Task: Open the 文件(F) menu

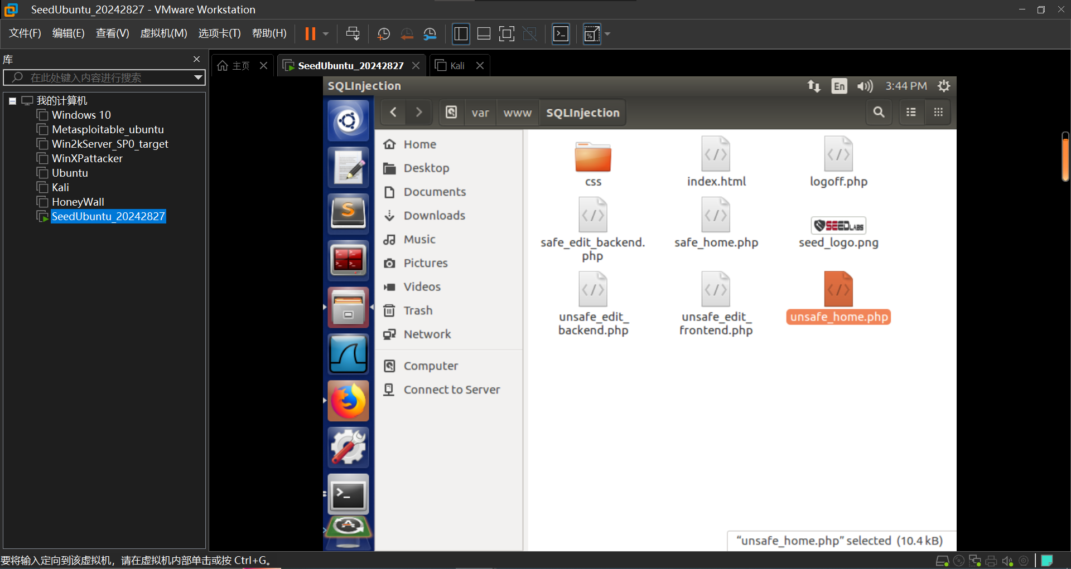Action: (x=25, y=33)
